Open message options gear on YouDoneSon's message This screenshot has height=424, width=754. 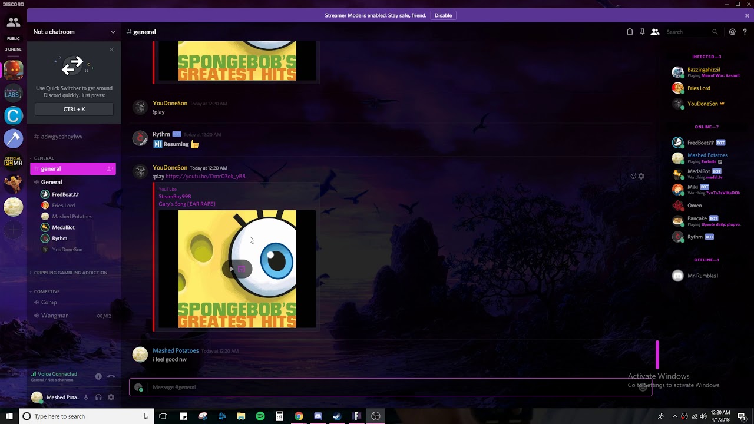pyautogui.click(x=641, y=176)
